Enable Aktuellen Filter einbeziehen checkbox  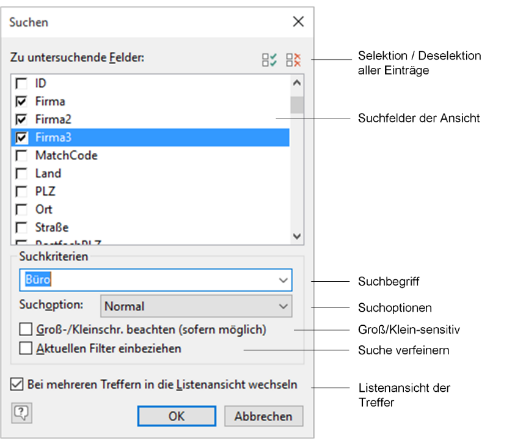(26, 348)
